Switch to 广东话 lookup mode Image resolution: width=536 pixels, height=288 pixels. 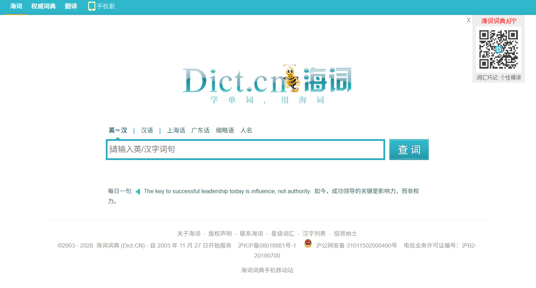201,130
